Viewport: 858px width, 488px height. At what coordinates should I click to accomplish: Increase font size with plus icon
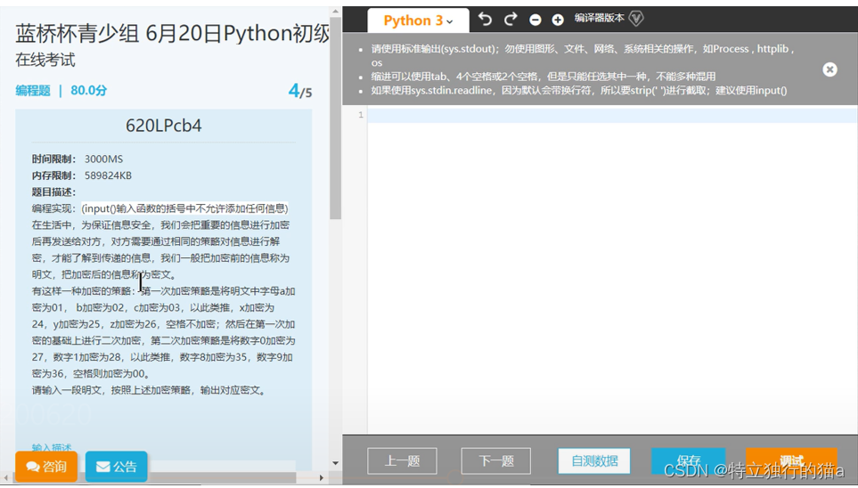pos(558,20)
